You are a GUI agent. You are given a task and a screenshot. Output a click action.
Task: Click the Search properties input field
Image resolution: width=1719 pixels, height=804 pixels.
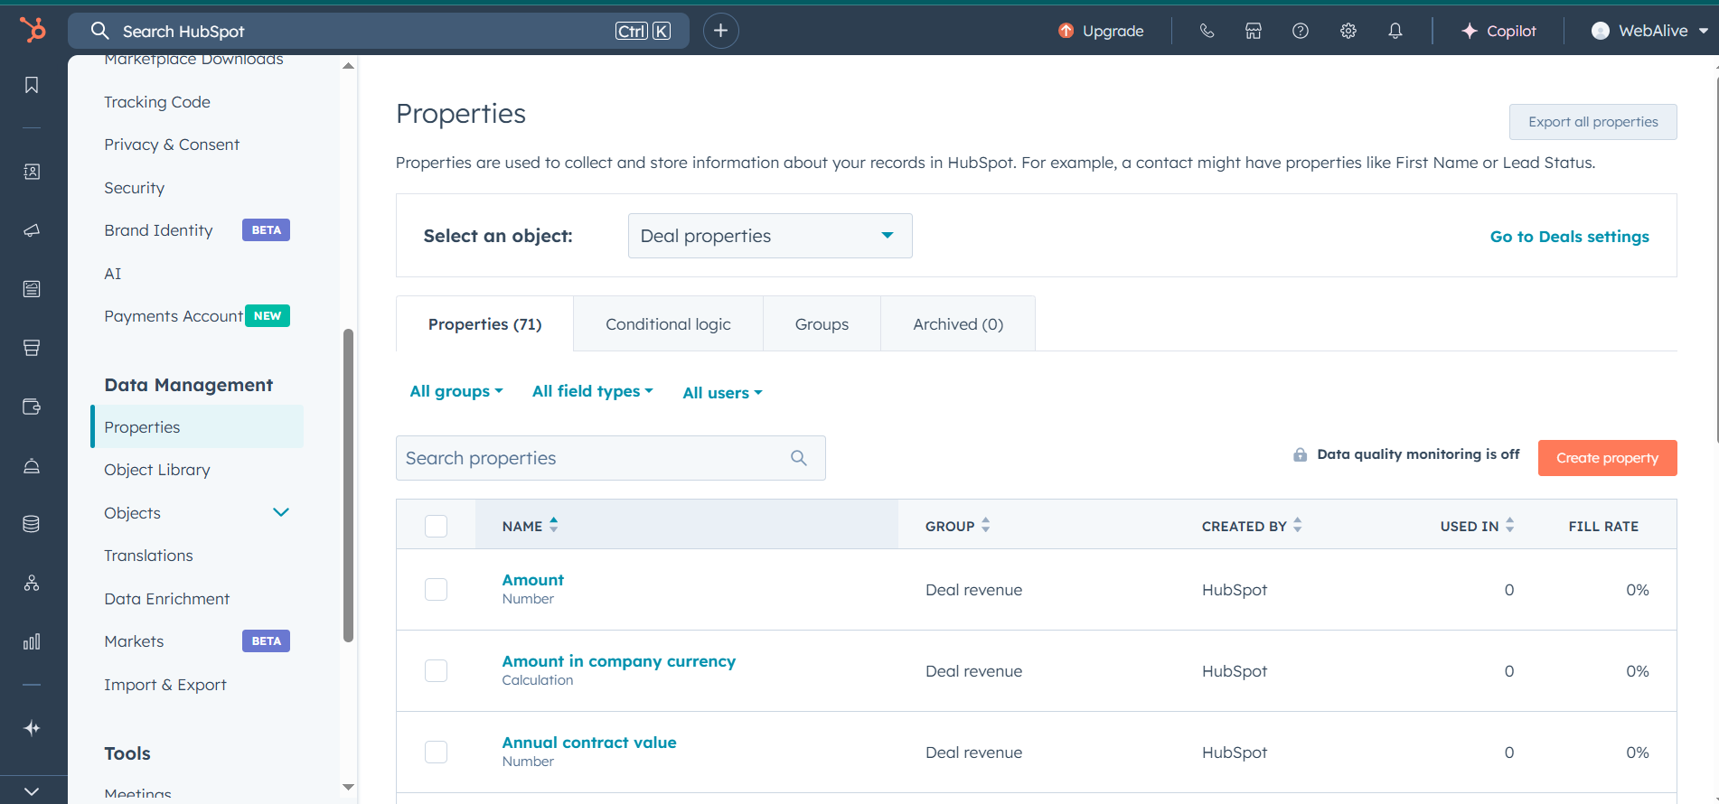(610, 458)
